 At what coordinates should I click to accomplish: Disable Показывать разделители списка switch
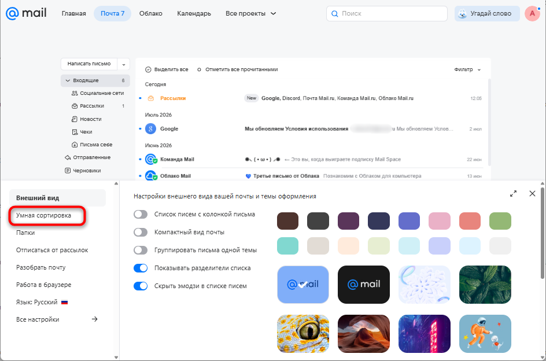pyautogui.click(x=141, y=268)
